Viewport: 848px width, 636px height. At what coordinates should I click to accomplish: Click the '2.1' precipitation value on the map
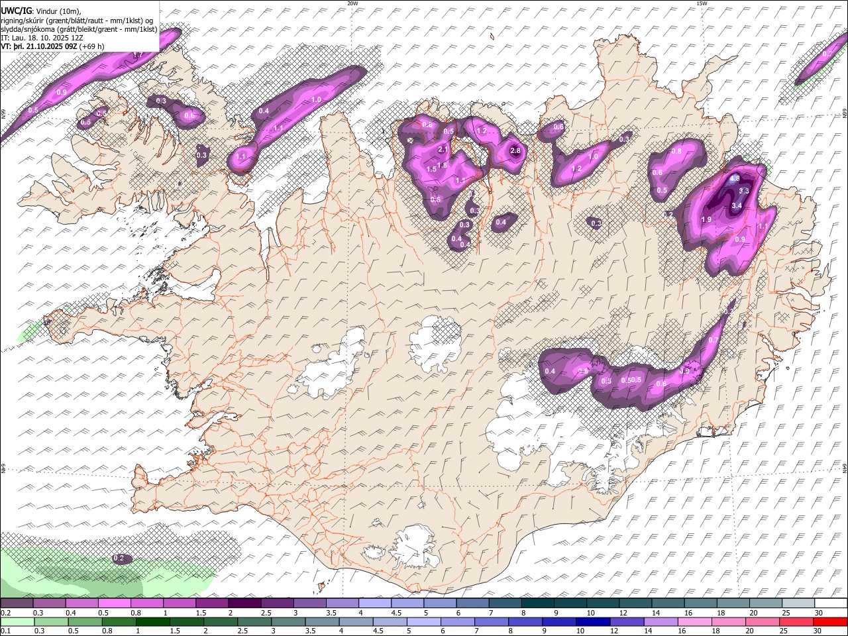click(x=443, y=150)
